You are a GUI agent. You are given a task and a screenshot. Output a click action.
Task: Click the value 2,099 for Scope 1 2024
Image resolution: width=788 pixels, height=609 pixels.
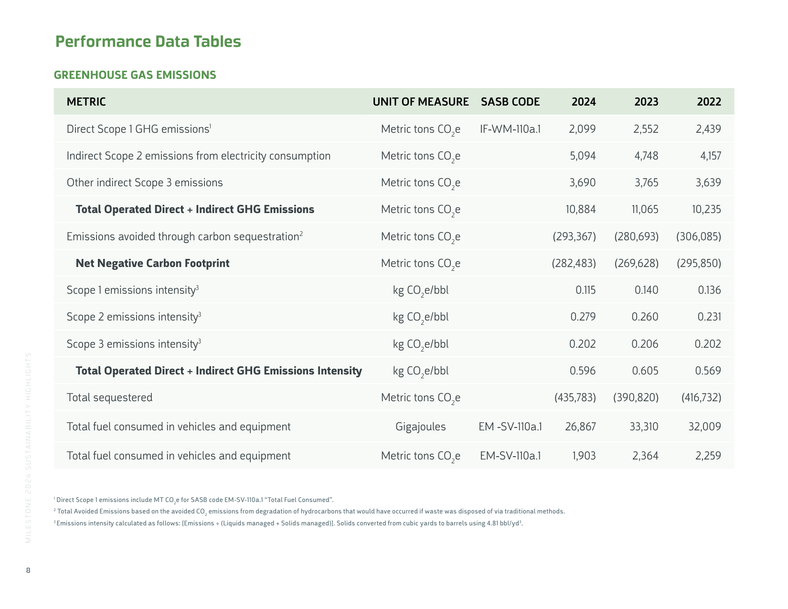[583, 129]
